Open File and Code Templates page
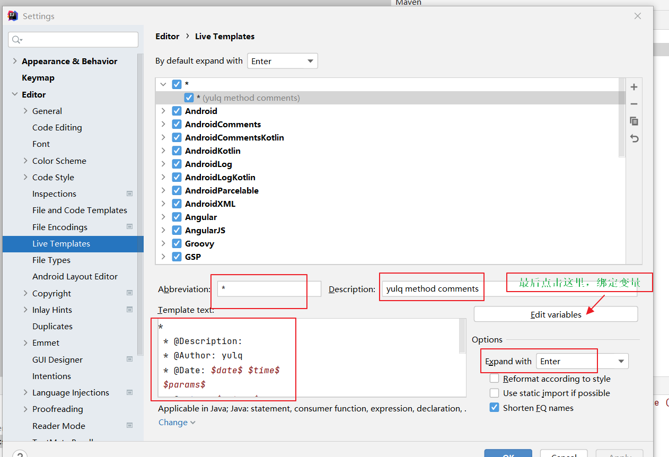The width and height of the screenshot is (669, 457). click(80, 210)
